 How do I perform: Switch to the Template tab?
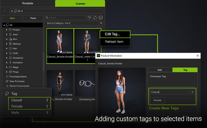pyautogui.click(x=27, y=4)
